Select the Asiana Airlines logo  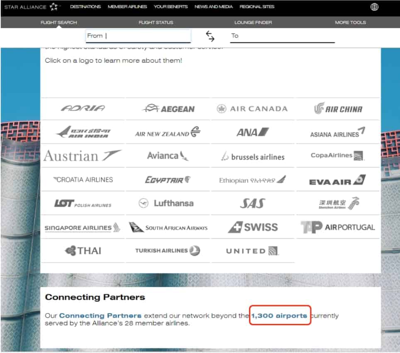[x=337, y=132]
